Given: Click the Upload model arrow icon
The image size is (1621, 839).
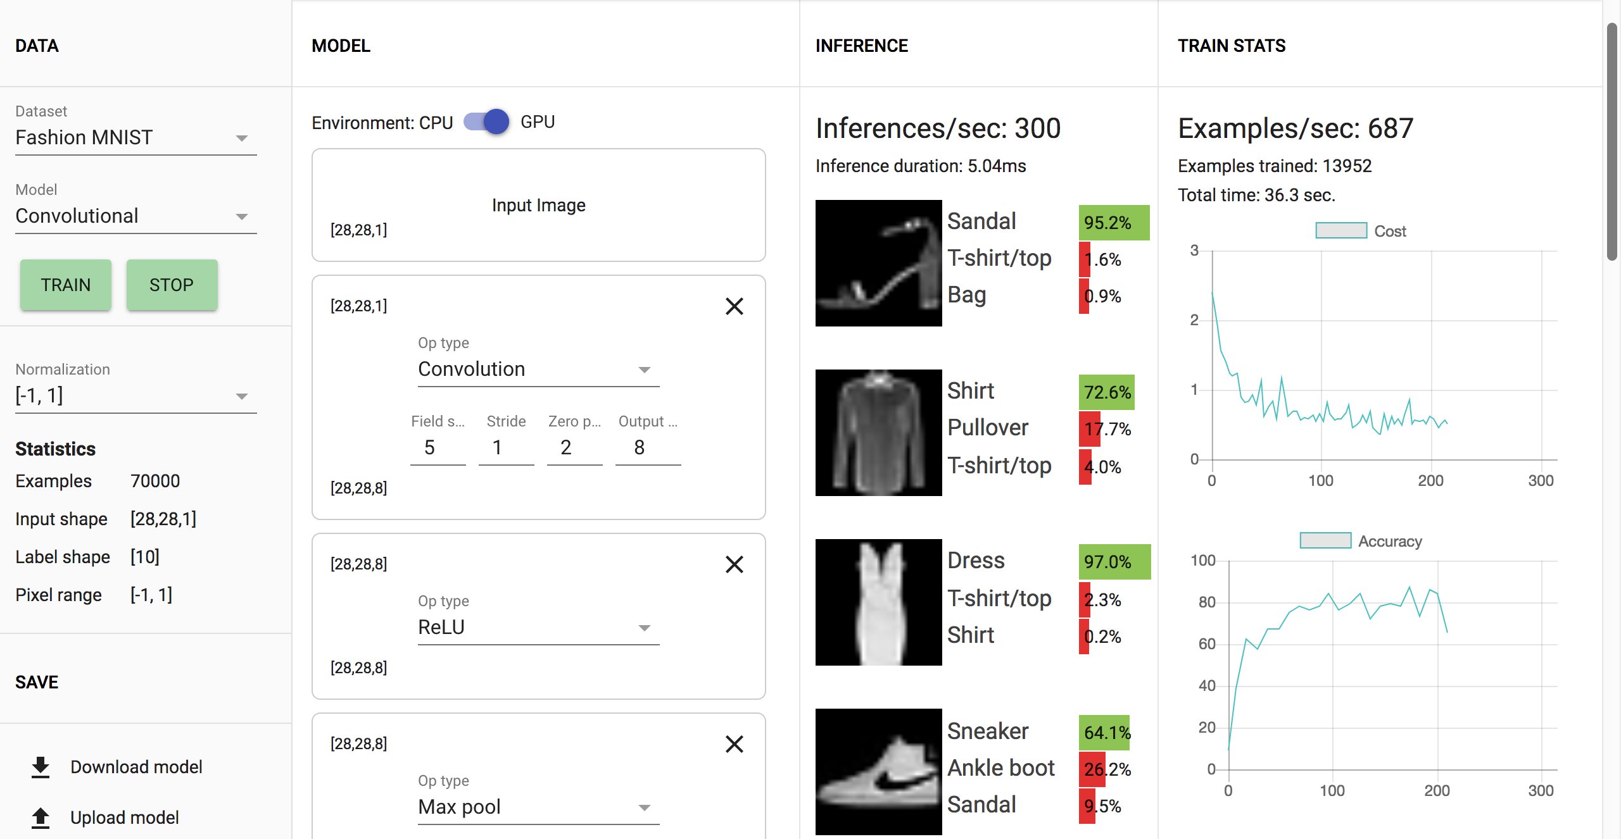Looking at the screenshot, I should point(41,817).
